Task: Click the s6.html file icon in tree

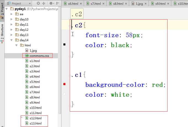Action: [x=27, y=87]
